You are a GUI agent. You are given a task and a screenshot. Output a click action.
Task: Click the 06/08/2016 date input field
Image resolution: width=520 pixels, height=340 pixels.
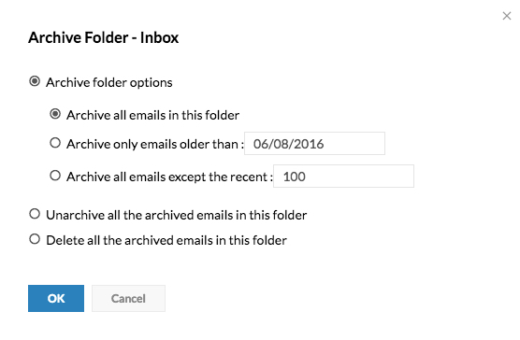[x=315, y=143]
